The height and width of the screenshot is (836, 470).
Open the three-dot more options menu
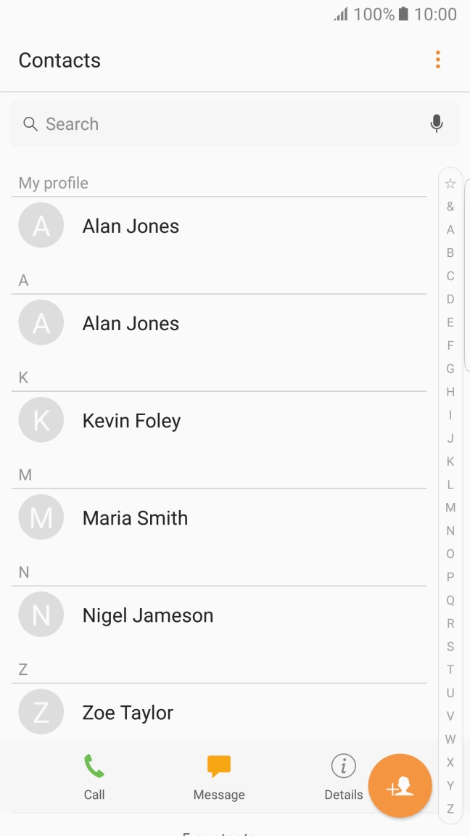pyautogui.click(x=437, y=60)
